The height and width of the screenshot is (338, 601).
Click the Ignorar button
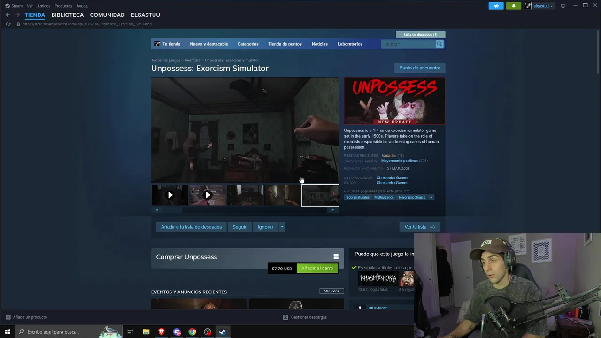[265, 227]
